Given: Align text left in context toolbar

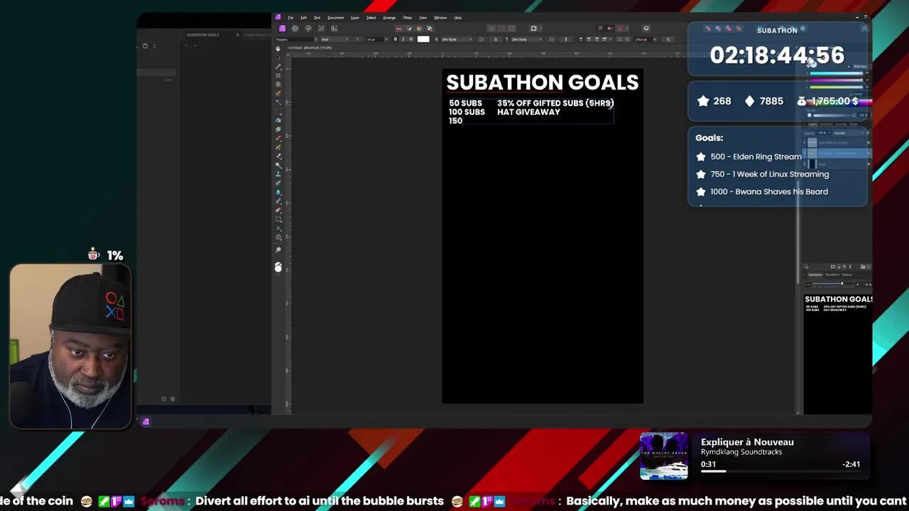Looking at the screenshot, I should coord(581,39).
